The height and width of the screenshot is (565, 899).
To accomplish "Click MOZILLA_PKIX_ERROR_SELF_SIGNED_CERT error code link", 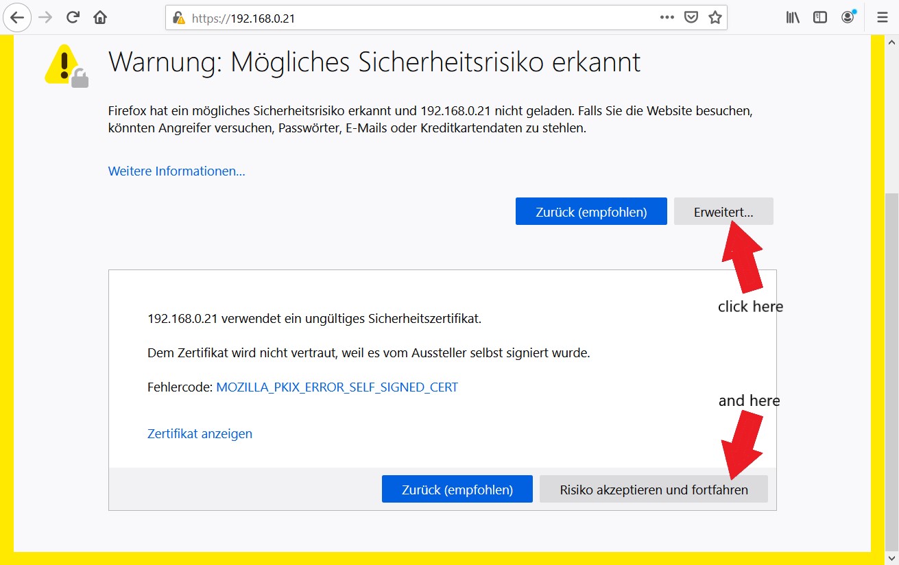I will [337, 387].
